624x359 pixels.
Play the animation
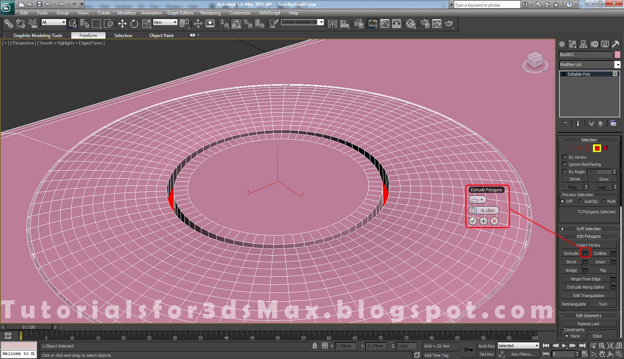click(564, 346)
